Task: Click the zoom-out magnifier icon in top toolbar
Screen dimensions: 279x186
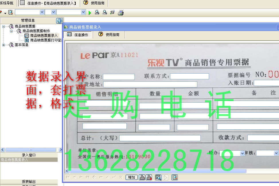Action: (x=105, y=12)
